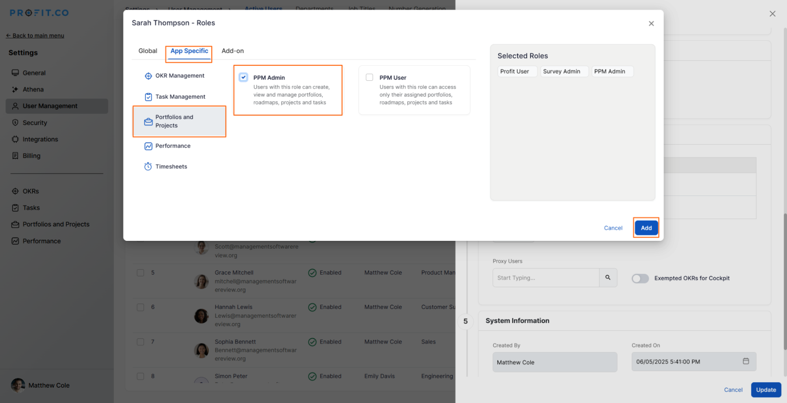Click Cancel next to the Update button
This screenshot has height=403, width=787.
(x=733, y=390)
